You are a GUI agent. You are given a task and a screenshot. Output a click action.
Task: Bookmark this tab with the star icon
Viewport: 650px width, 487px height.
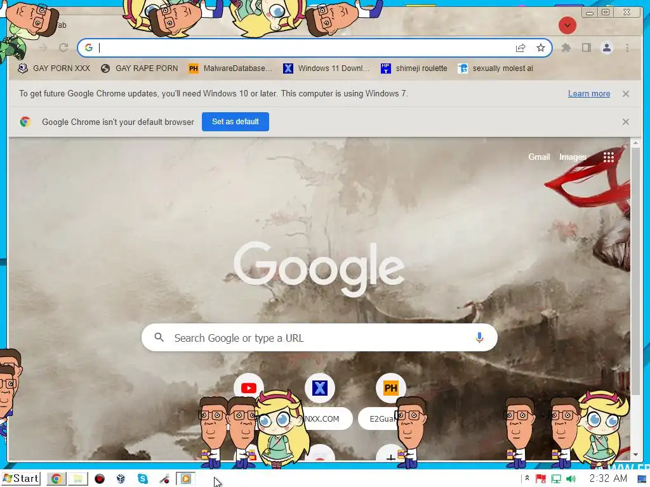(x=541, y=48)
